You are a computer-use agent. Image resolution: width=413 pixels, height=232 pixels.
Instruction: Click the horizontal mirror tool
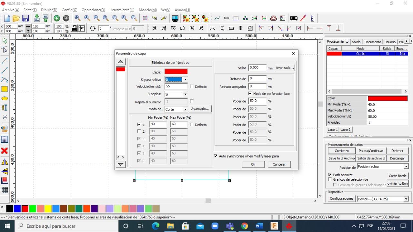coord(5,162)
